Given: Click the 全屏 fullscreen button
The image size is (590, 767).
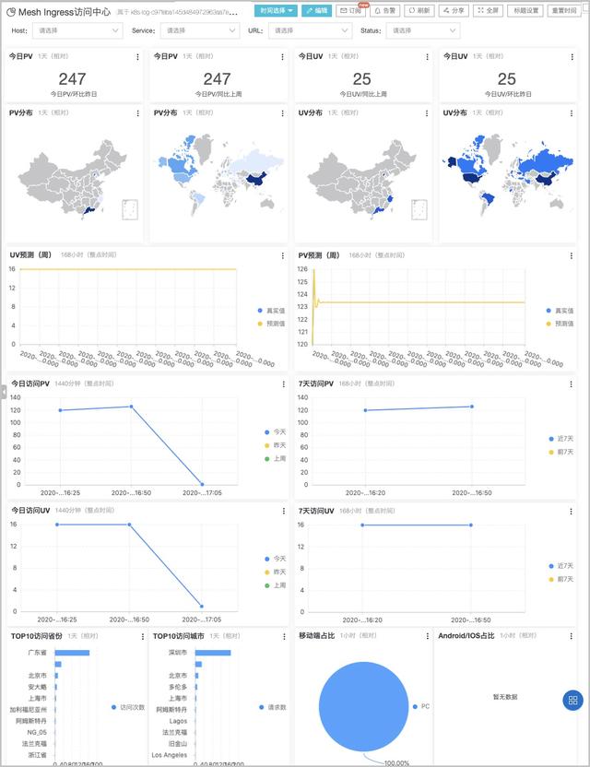Looking at the screenshot, I should [489, 10].
